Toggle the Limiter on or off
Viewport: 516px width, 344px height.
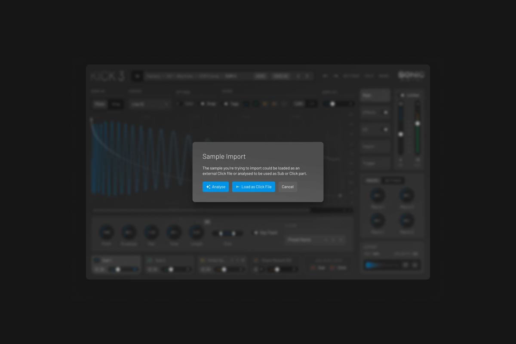pos(402,95)
